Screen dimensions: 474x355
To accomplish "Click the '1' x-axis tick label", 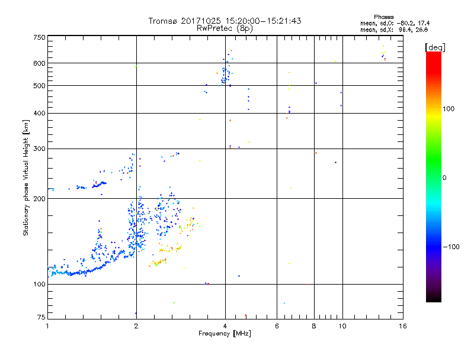I will [47, 326].
